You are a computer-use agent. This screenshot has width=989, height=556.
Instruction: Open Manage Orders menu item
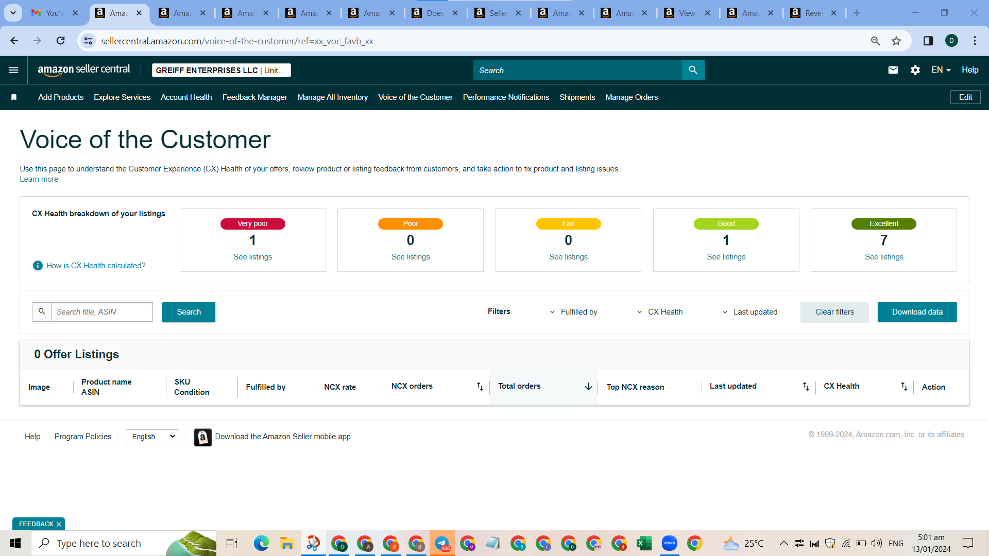(x=632, y=97)
